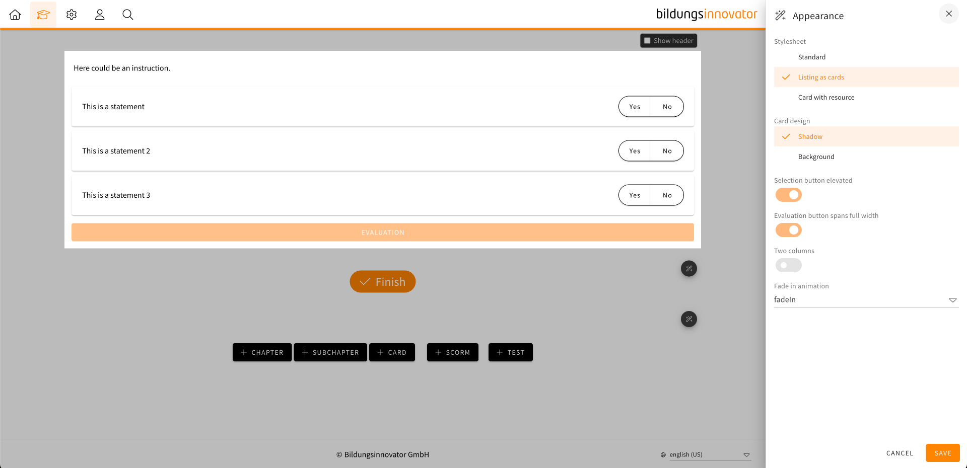Go to the home page icon
967x468 pixels.
(15, 15)
